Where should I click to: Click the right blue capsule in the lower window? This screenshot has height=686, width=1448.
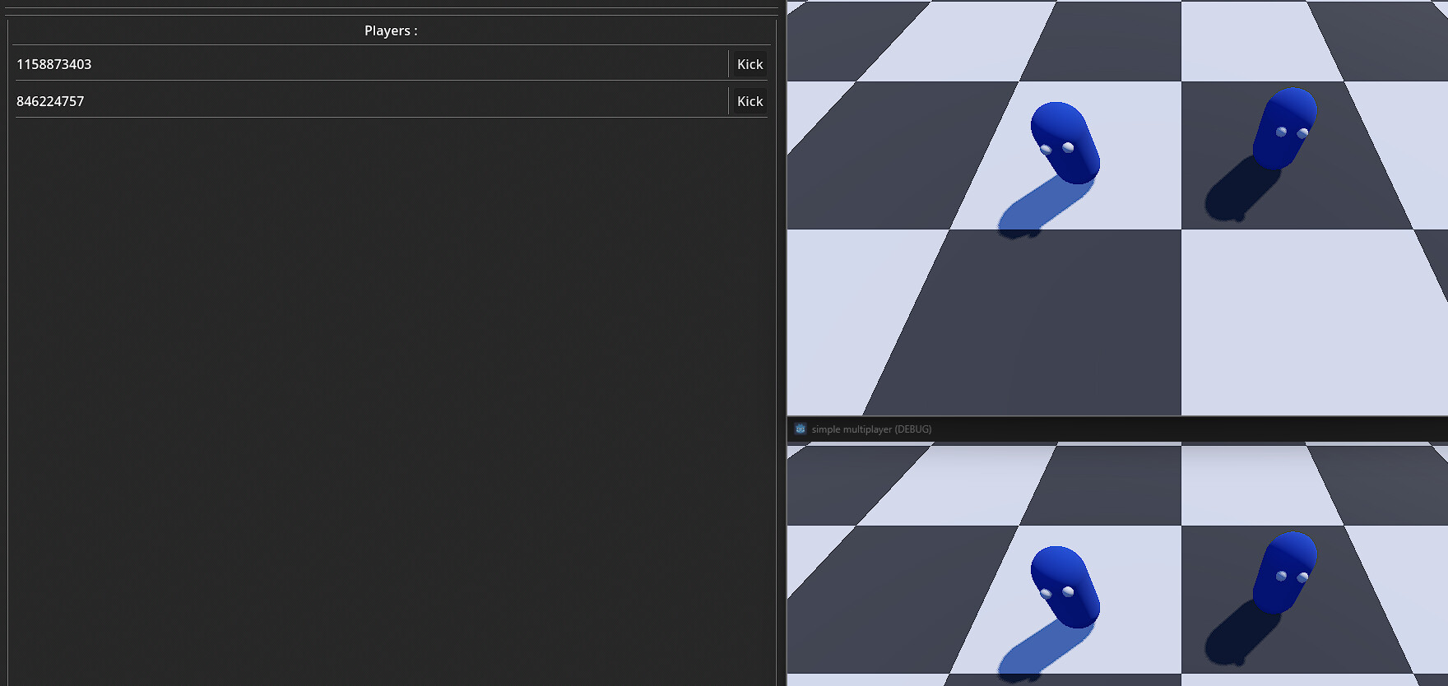[x=1284, y=572]
